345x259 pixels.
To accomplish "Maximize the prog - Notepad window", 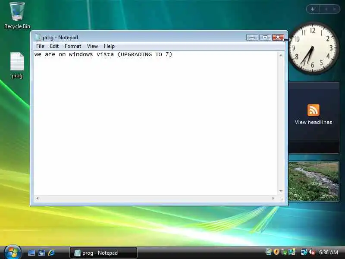I will point(265,38).
